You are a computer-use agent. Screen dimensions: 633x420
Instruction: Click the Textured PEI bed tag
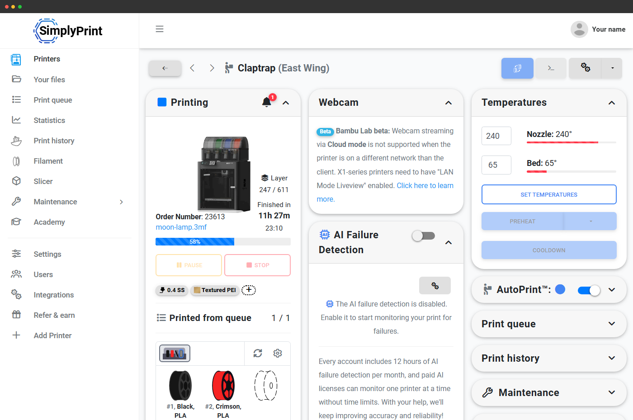pyautogui.click(x=215, y=290)
